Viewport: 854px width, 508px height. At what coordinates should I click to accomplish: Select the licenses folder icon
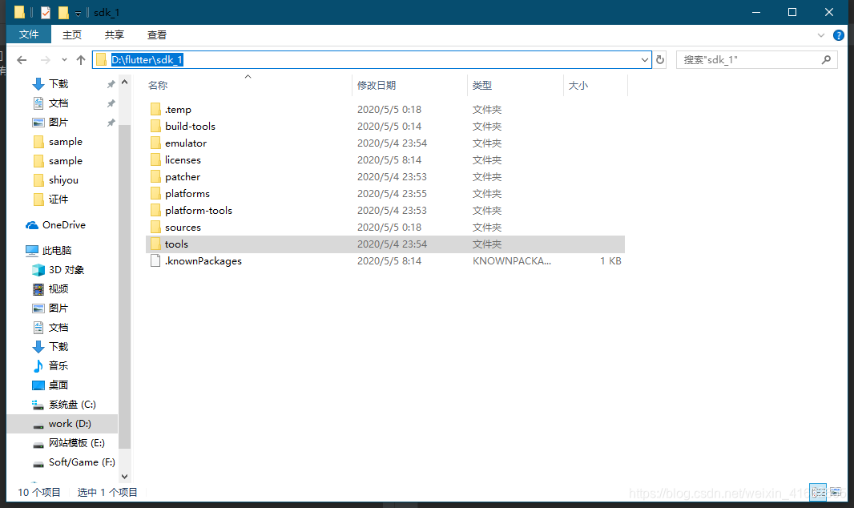pyautogui.click(x=155, y=160)
